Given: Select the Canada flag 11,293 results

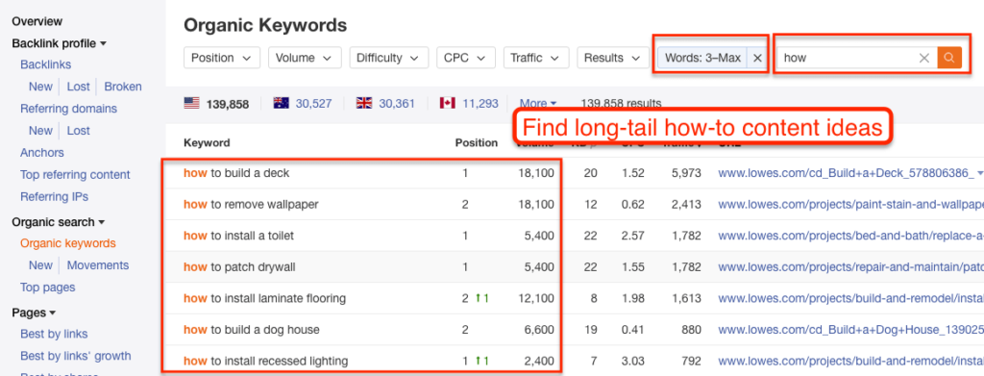Looking at the screenshot, I should [469, 104].
